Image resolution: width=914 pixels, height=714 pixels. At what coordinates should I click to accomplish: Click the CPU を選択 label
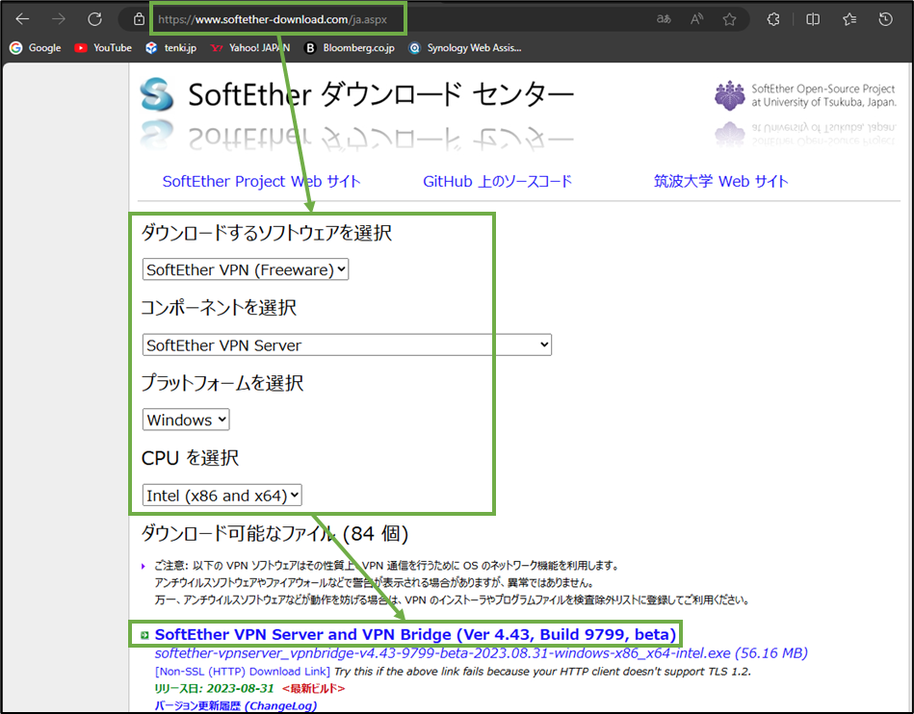tap(190, 458)
